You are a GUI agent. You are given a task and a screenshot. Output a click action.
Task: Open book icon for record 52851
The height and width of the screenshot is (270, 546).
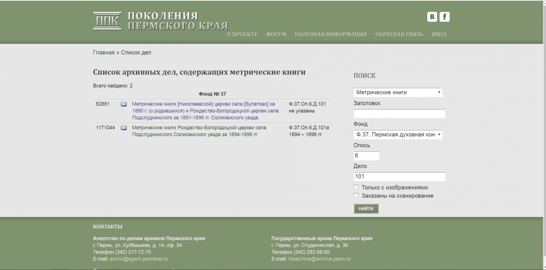click(x=123, y=104)
